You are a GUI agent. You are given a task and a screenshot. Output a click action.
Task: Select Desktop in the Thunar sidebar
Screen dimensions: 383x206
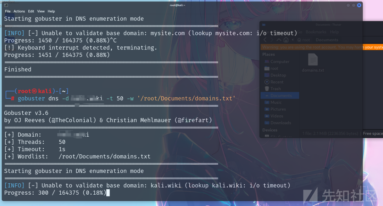click(280, 75)
